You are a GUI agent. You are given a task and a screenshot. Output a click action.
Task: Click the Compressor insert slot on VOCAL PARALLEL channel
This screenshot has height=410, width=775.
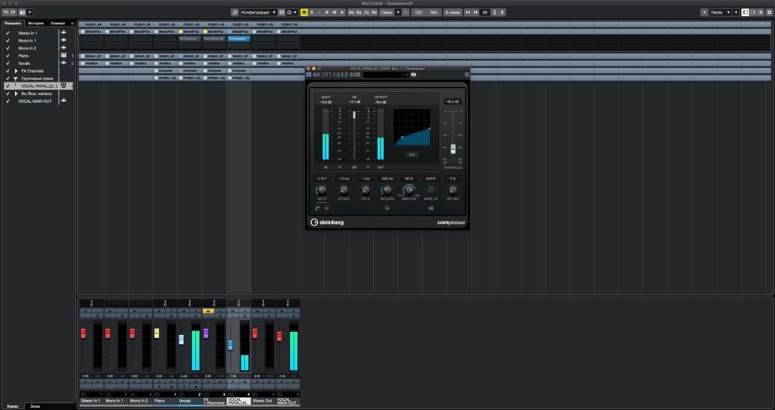coord(238,38)
